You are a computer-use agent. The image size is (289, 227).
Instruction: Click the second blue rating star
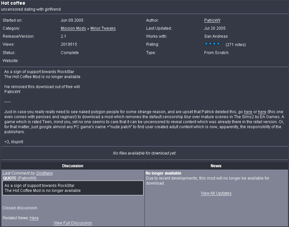click(210, 44)
